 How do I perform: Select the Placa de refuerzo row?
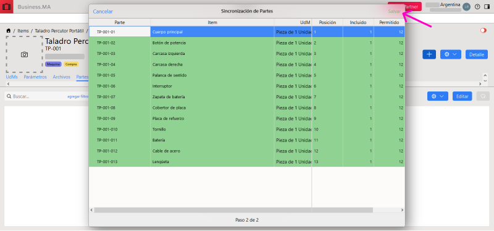point(247,119)
